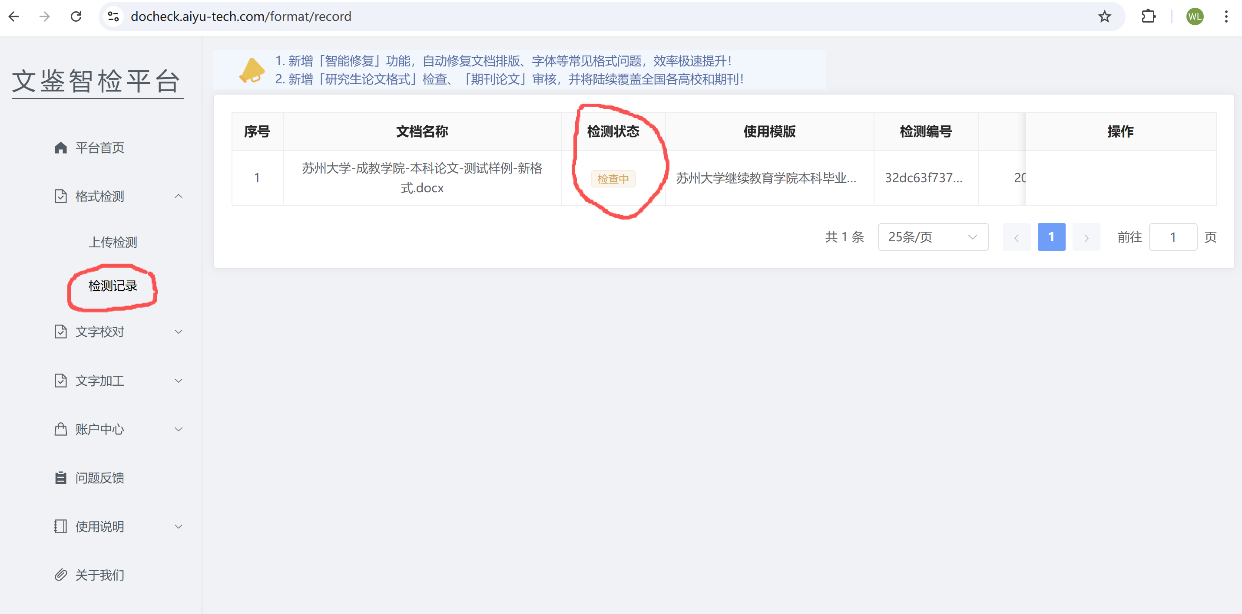Click the 检查中 status tag
Viewport: 1242px width, 614px height.
pos(613,179)
